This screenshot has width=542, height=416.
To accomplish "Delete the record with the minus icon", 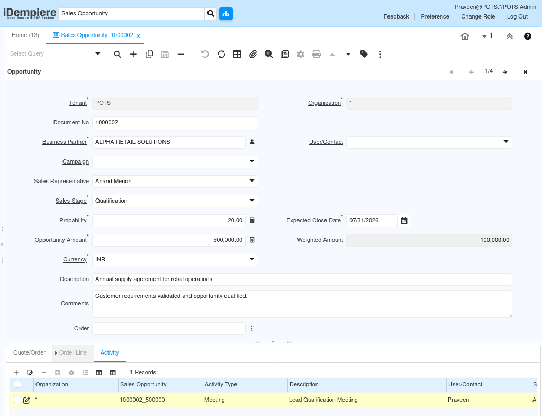I will [181, 54].
